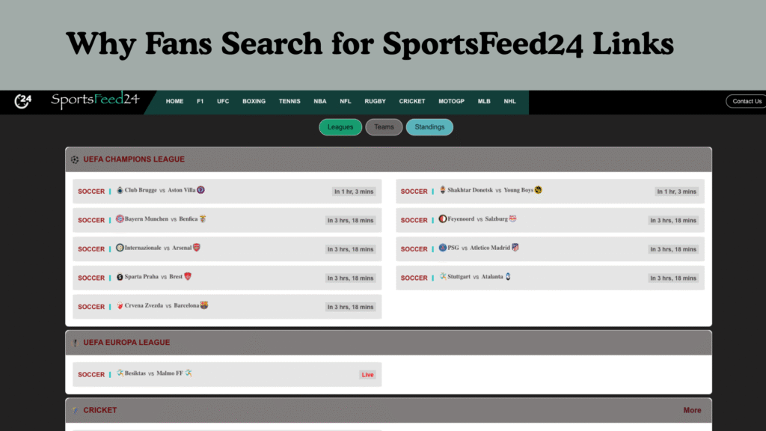Click the Malmo FF team crest
Viewport: 766px width, 431px height.
coord(189,373)
